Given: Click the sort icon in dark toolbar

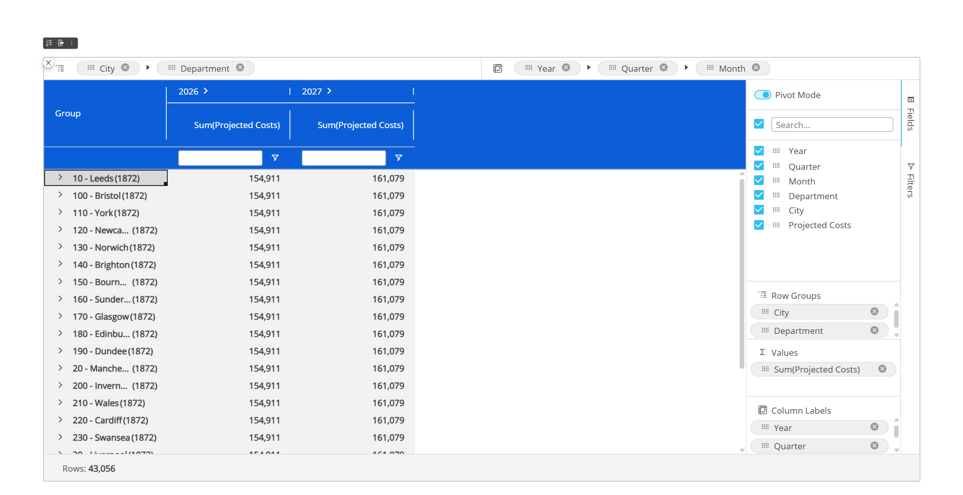Looking at the screenshot, I should point(49,43).
